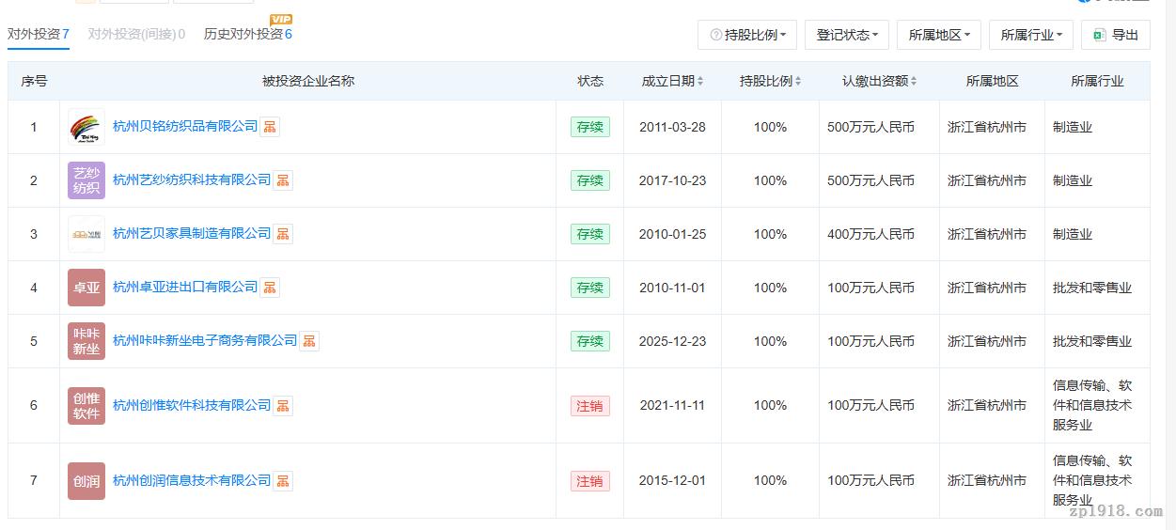Export the table with 导出 button
The height and width of the screenshot is (530, 1176).
pos(1115,35)
